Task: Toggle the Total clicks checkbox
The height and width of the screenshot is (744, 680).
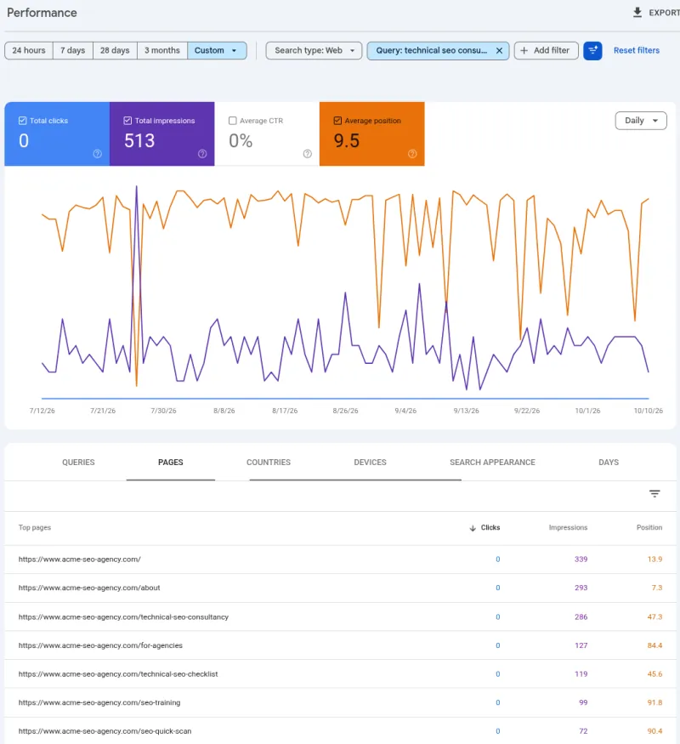Action: click(x=22, y=121)
